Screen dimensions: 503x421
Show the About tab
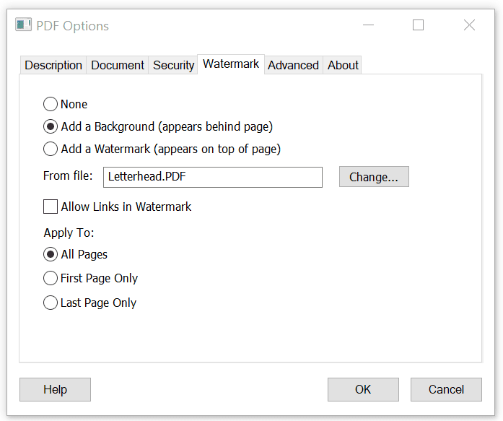[x=343, y=65]
